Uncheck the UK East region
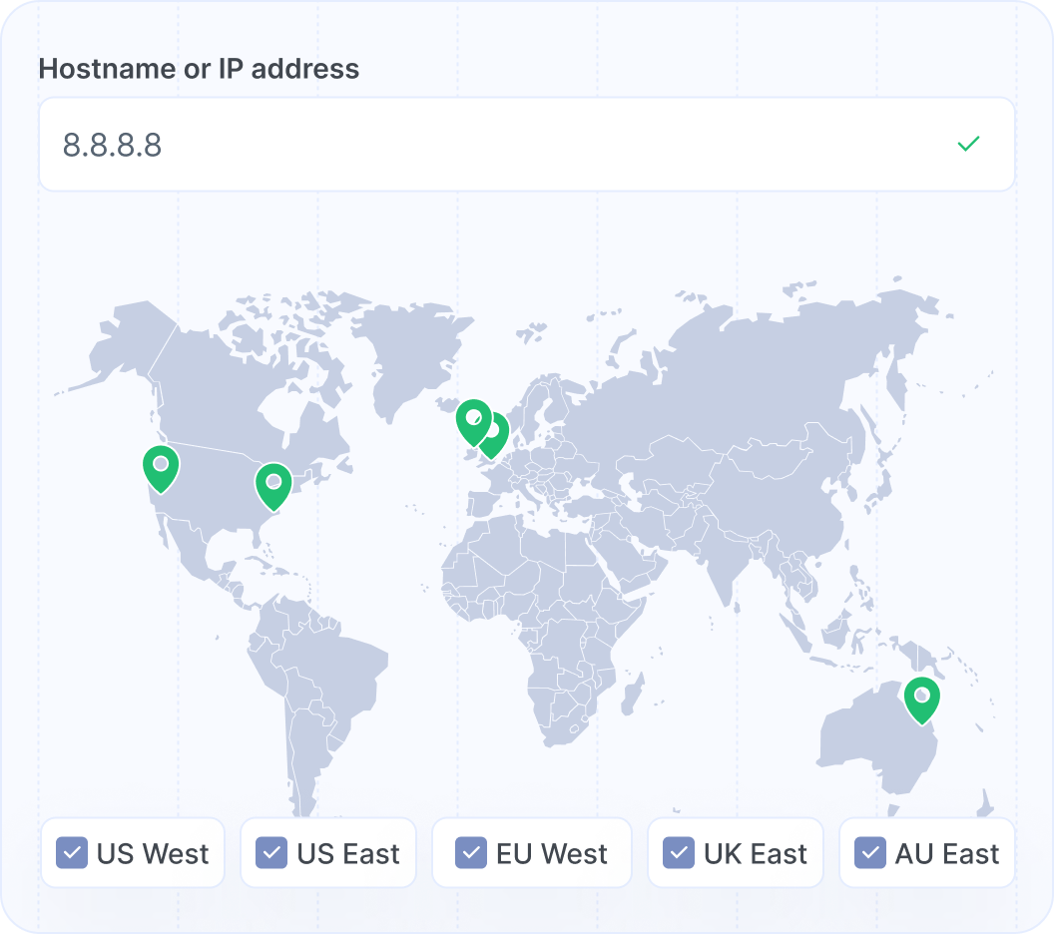Image resolution: width=1054 pixels, height=934 pixels. pos(680,853)
